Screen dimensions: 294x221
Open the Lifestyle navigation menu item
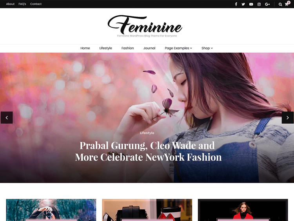[x=105, y=48]
